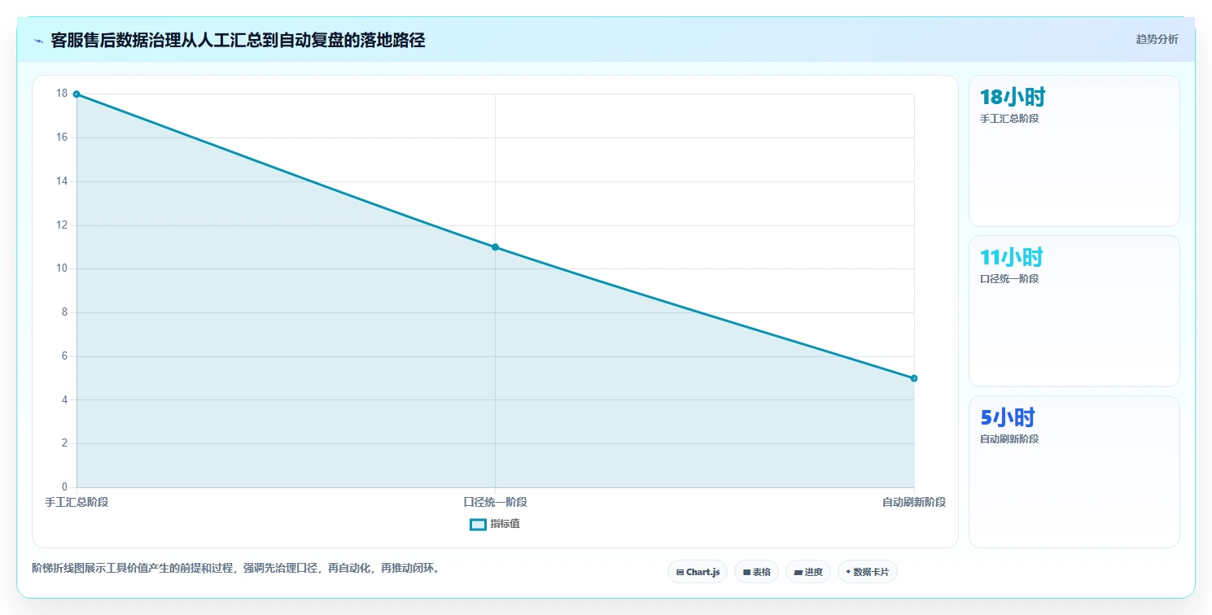Click the x-axis label 手工汇总阶段
1212x615 pixels.
point(77,502)
